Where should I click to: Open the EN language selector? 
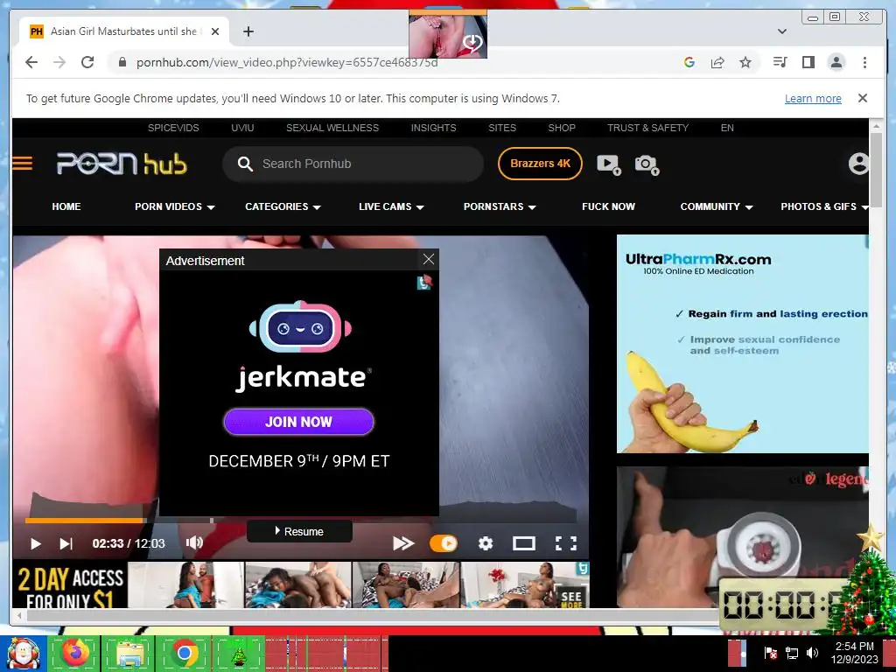click(x=727, y=128)
